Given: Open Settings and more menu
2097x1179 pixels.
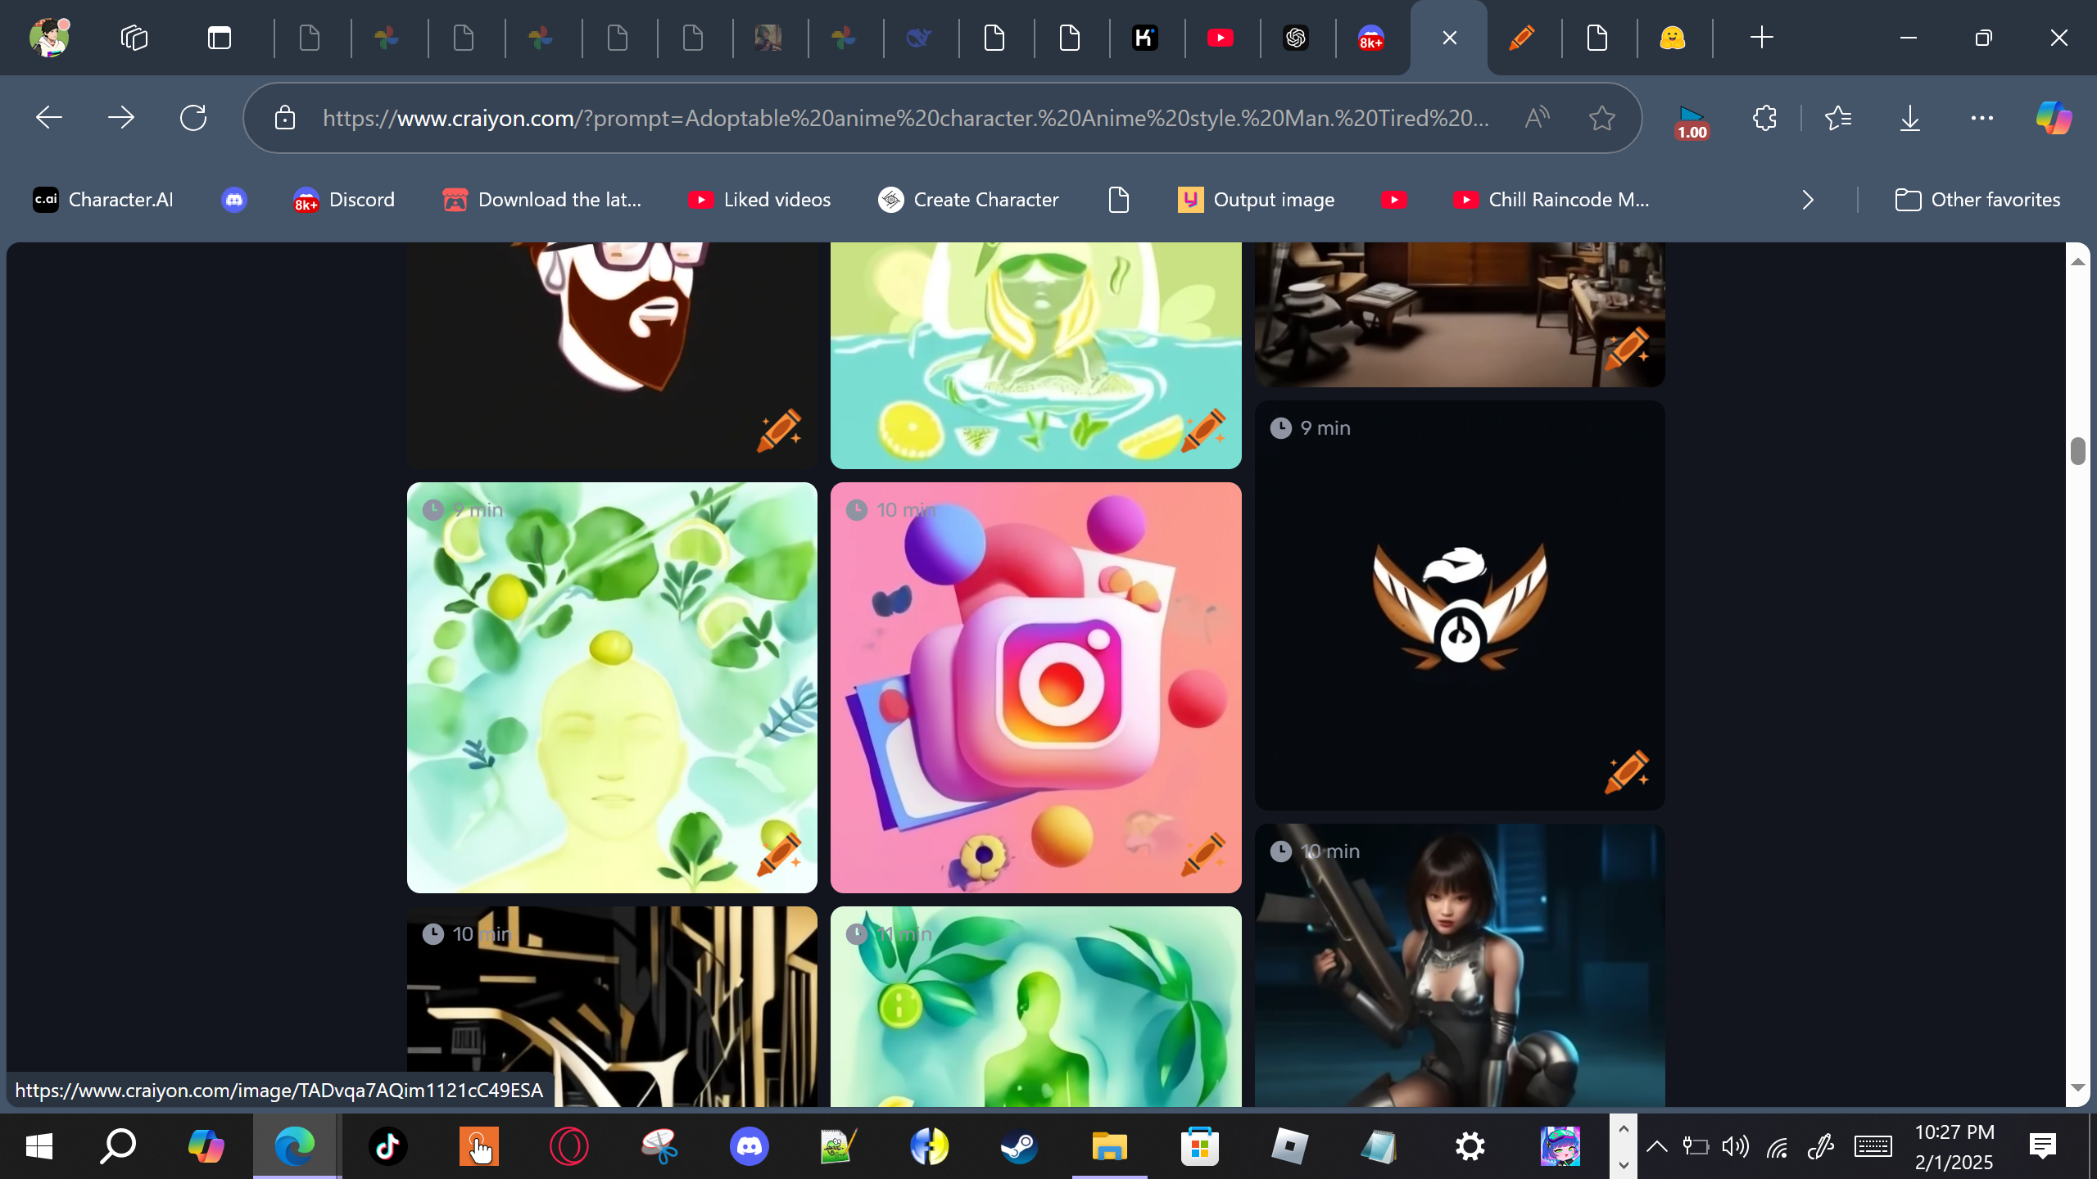Looking at the screenshot, I should coord(1982,118).
